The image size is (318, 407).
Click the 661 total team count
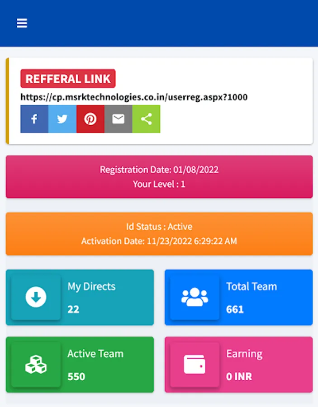click(235, 309)
